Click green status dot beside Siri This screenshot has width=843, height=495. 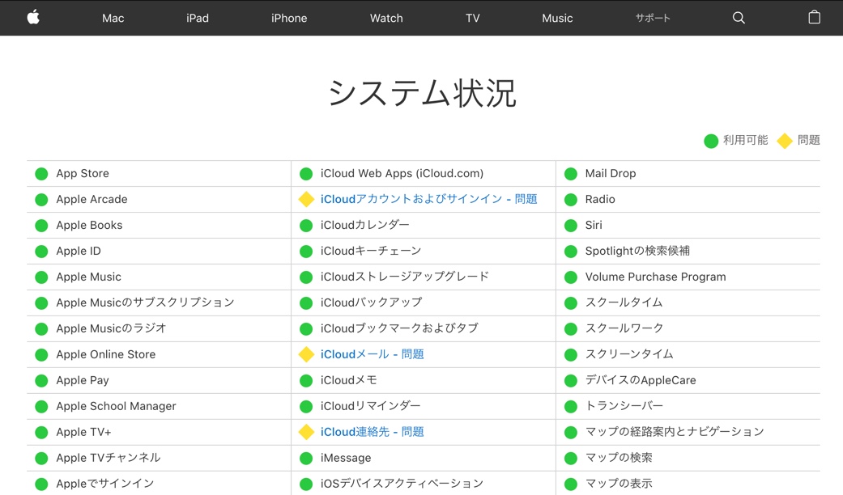(570, 226)
